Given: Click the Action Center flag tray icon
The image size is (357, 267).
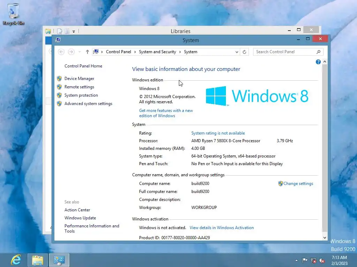Looking at the screenshot, I should pos(305,260).
